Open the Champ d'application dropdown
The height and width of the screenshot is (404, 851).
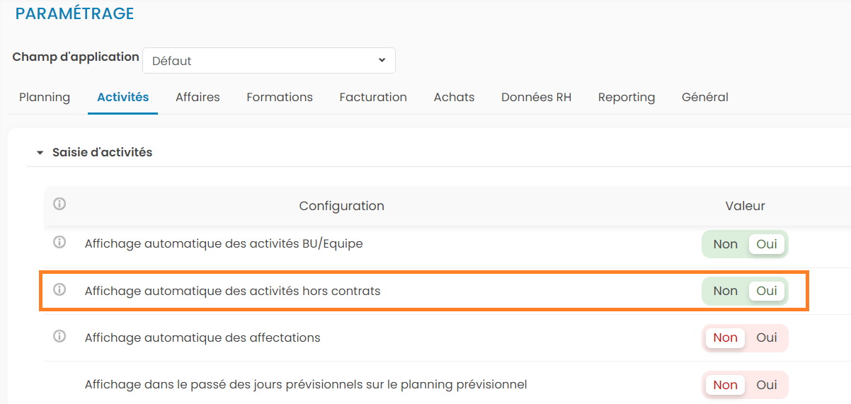coord(268,61)
